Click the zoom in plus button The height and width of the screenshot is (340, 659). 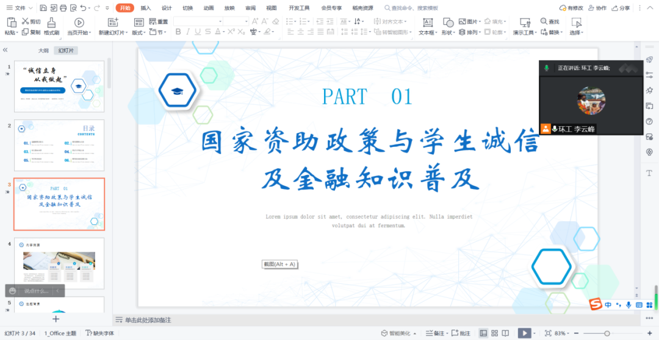(650, 333)
